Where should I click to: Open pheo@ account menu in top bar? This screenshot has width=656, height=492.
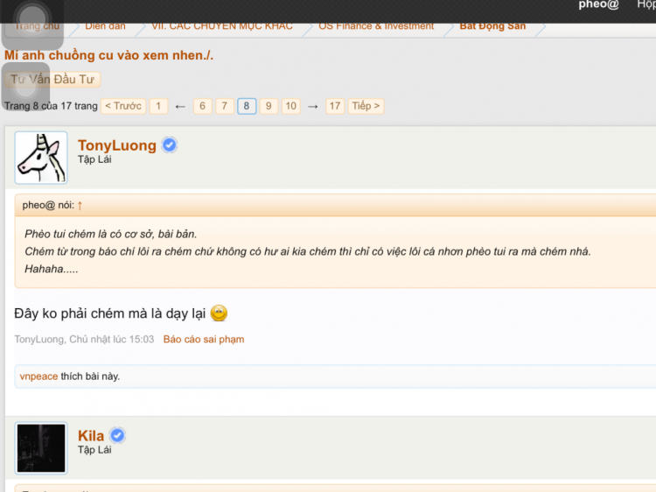click(x=598, y=5)
